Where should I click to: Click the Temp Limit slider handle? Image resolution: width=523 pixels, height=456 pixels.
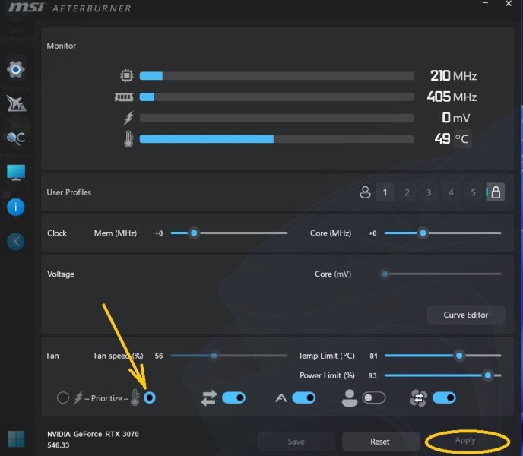tap(458, 356)
